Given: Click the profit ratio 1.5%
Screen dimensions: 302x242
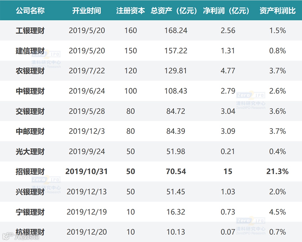Looking at the screenshot, I should [x=278, y=31].
